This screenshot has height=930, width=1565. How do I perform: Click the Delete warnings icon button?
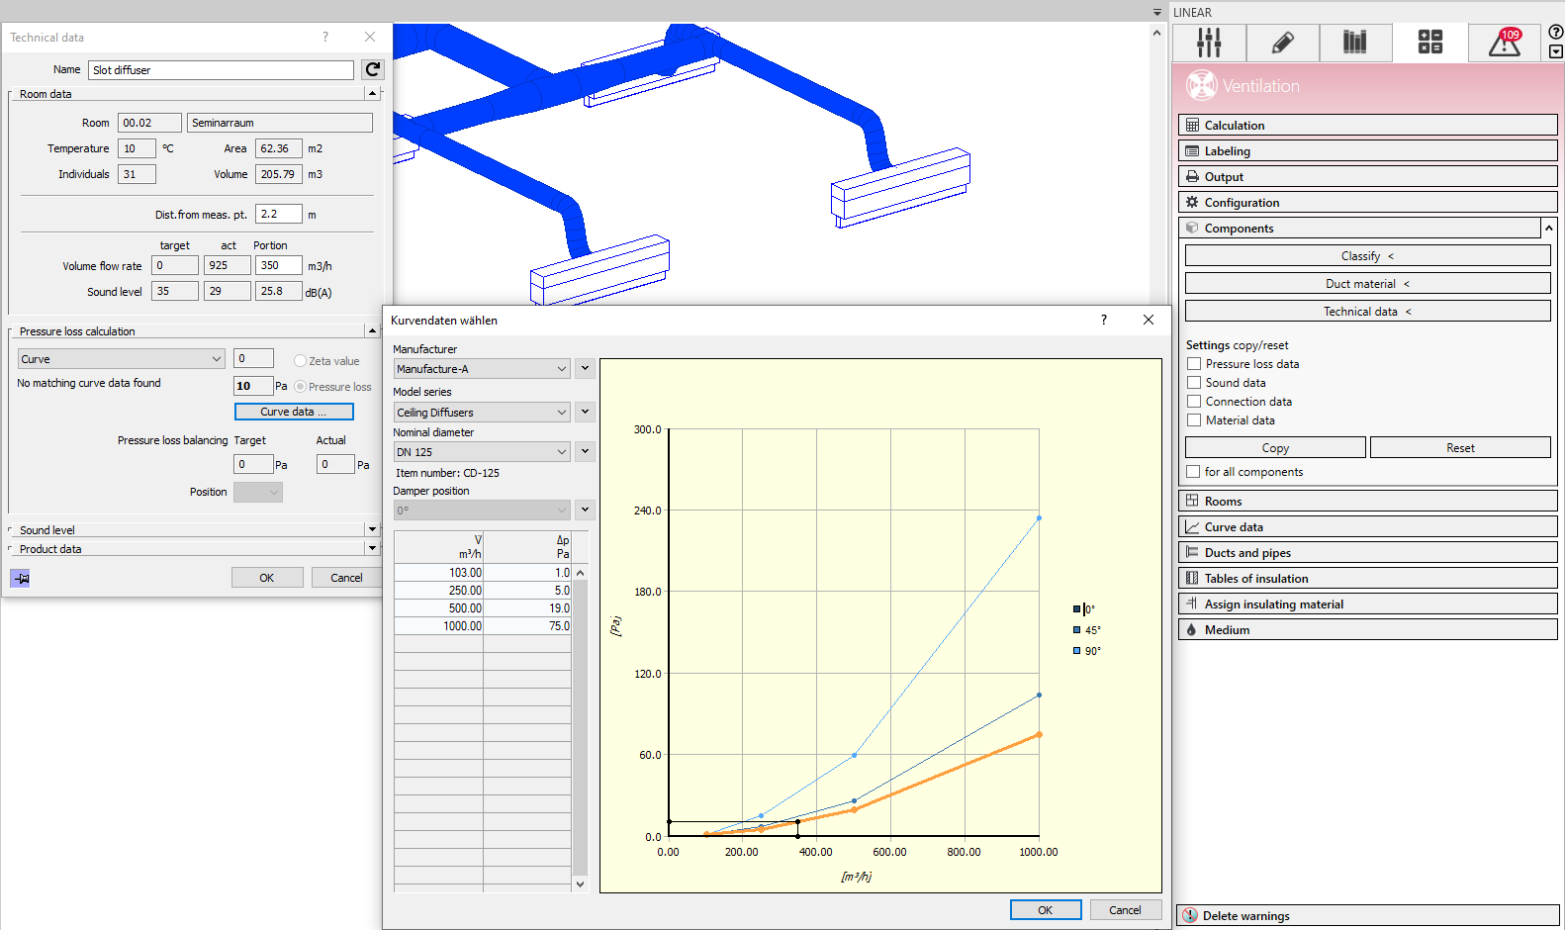[1190, 916]
